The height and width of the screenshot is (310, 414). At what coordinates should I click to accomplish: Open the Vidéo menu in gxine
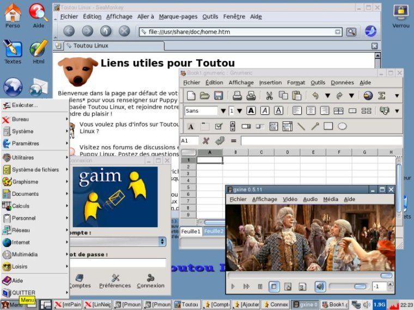(x=290, y=199)
